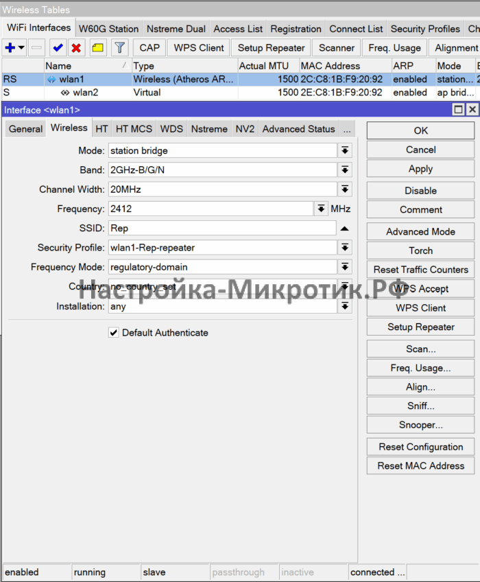
Task: Close the Interface wlan1 dialog
Action: [472, 110]
